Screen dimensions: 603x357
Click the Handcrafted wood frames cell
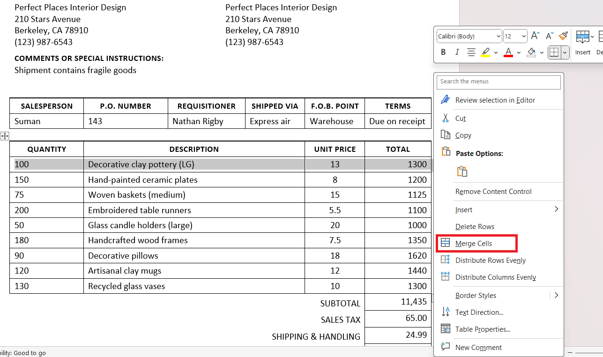194,240
